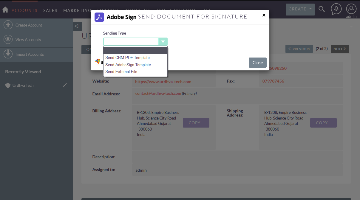Image resolution: width=360 pixels, height=200 pixels.
Task: Choose Send External File
Action: click(x=135, y=72)
